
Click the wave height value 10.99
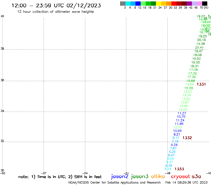[x=177, y=131]
